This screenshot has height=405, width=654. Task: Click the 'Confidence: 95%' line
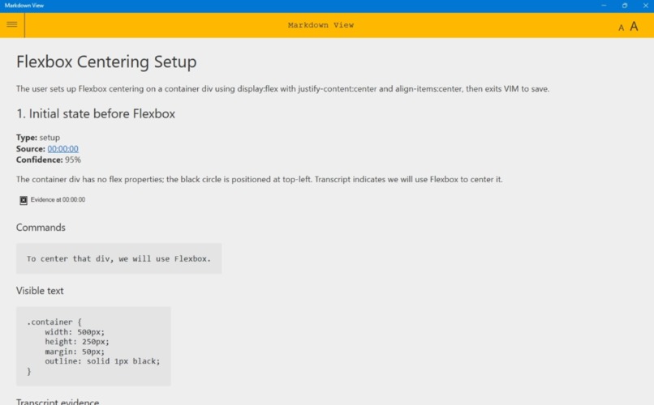[49, 160]
